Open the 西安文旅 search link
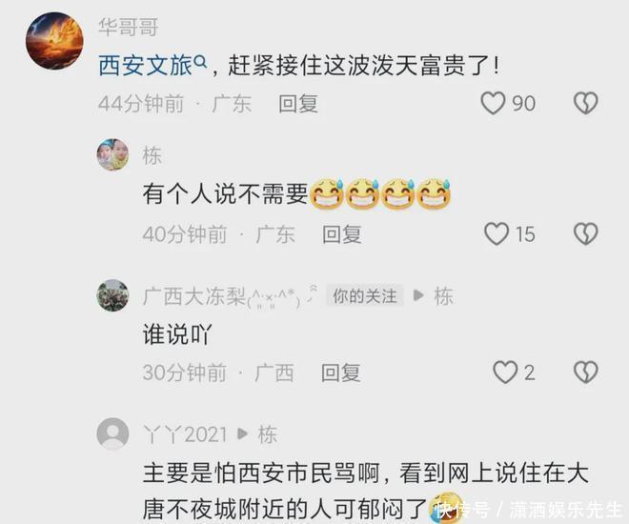 point(146,65)
